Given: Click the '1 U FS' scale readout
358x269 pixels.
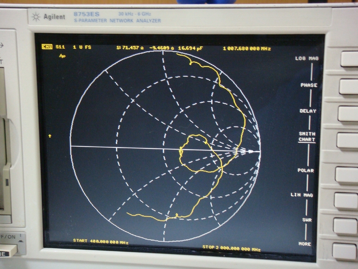Looking at the screenshot, I should 82,47.
